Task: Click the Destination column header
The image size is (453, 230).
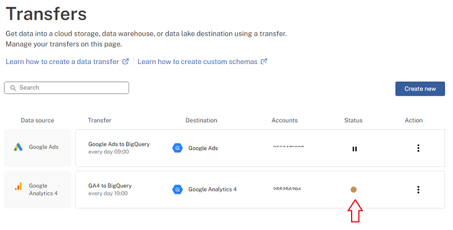Action: [202, 120]
